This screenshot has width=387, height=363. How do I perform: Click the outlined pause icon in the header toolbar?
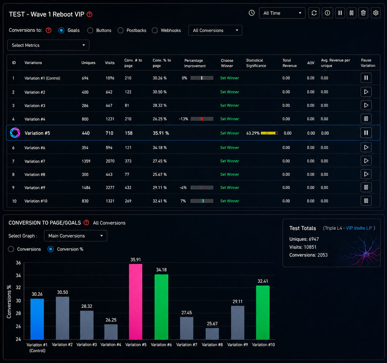pos(352,13)
